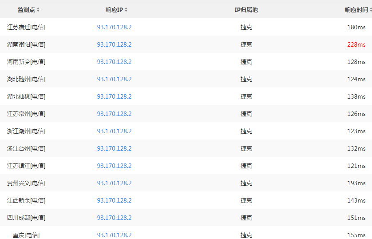Viewport: 372px width, 239px height.
Task: Open IP link in 湖南衡阳[电信] row
Action: 114,44
